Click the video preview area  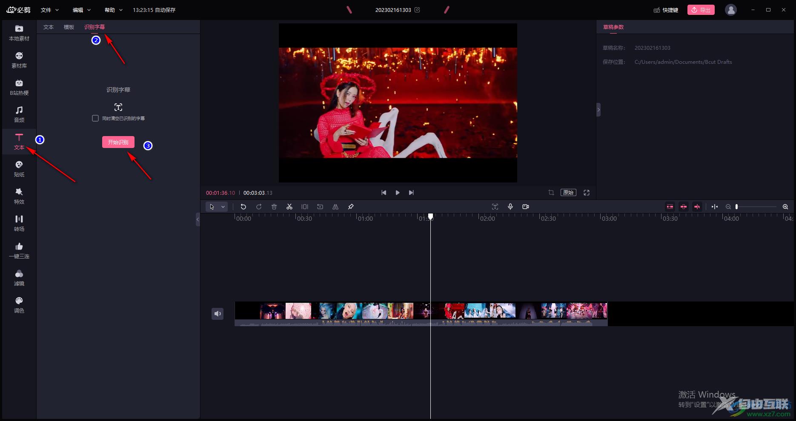(x=398, y=103)
